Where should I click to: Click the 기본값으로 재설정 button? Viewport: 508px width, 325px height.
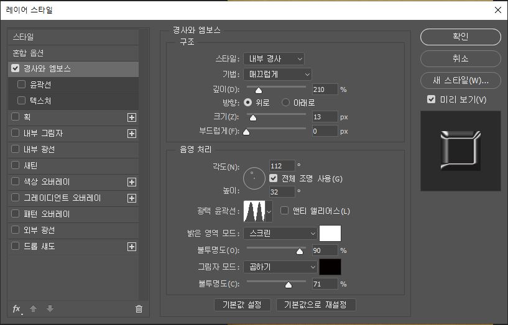[x=315, y=304]
